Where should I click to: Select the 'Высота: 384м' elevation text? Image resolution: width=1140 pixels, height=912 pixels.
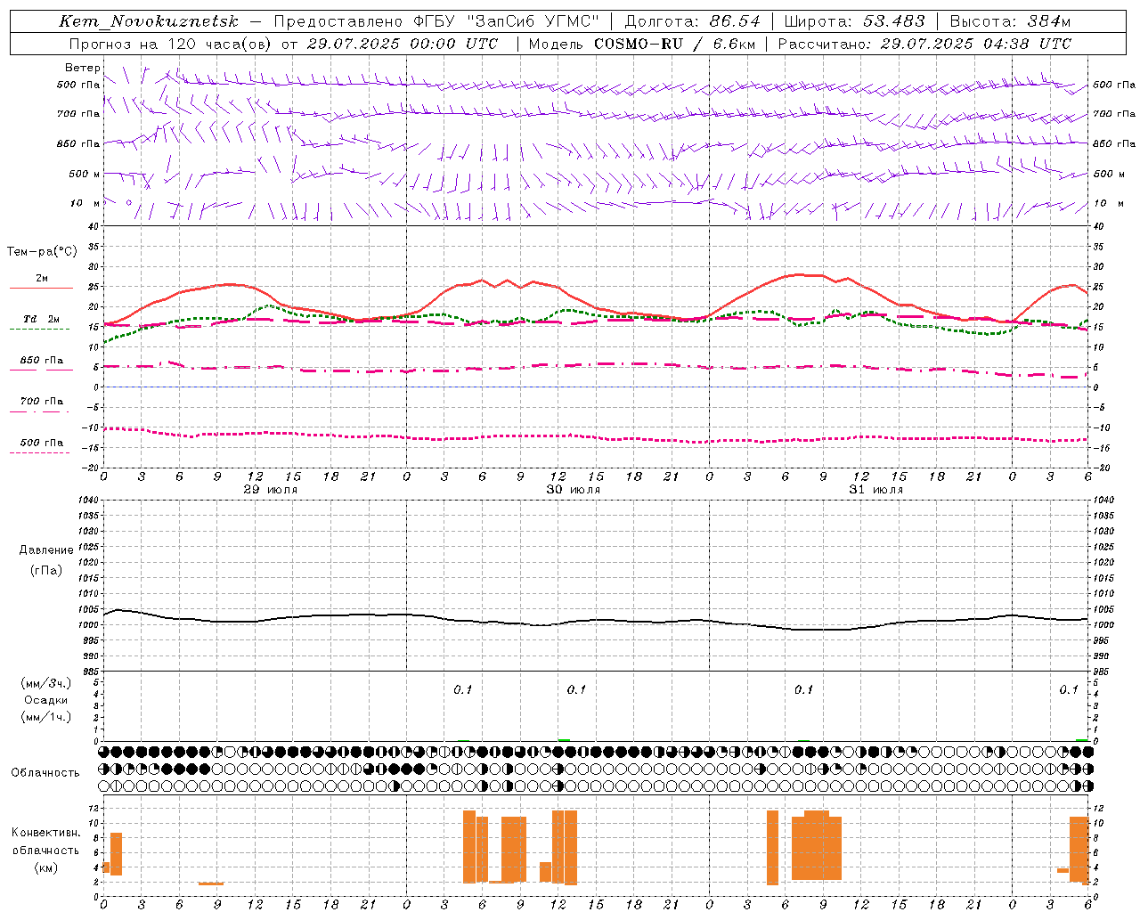coord(1009,21)
